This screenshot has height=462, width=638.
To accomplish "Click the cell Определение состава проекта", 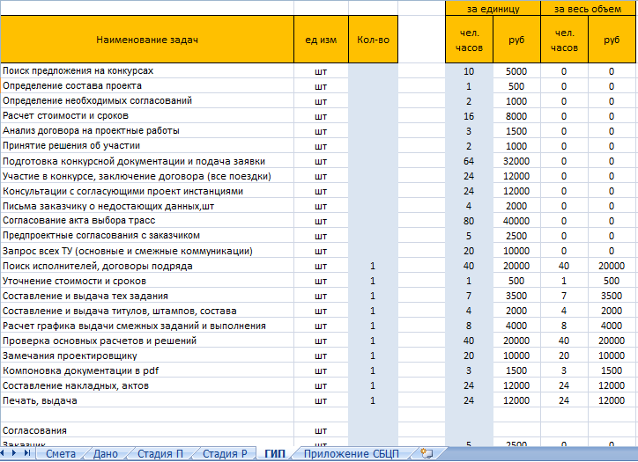I will [x=147, y=86].
